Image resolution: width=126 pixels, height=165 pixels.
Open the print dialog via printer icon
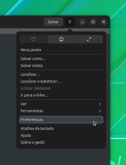[x=61, y=39]
